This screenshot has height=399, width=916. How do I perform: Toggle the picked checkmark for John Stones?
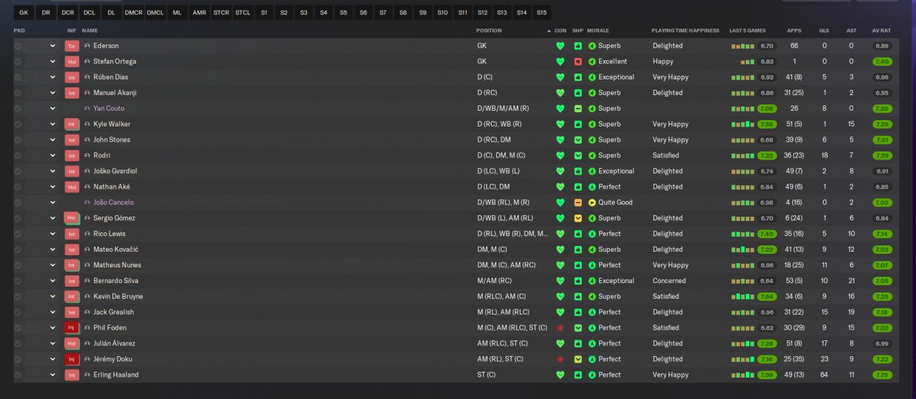[x=18, y=140]
